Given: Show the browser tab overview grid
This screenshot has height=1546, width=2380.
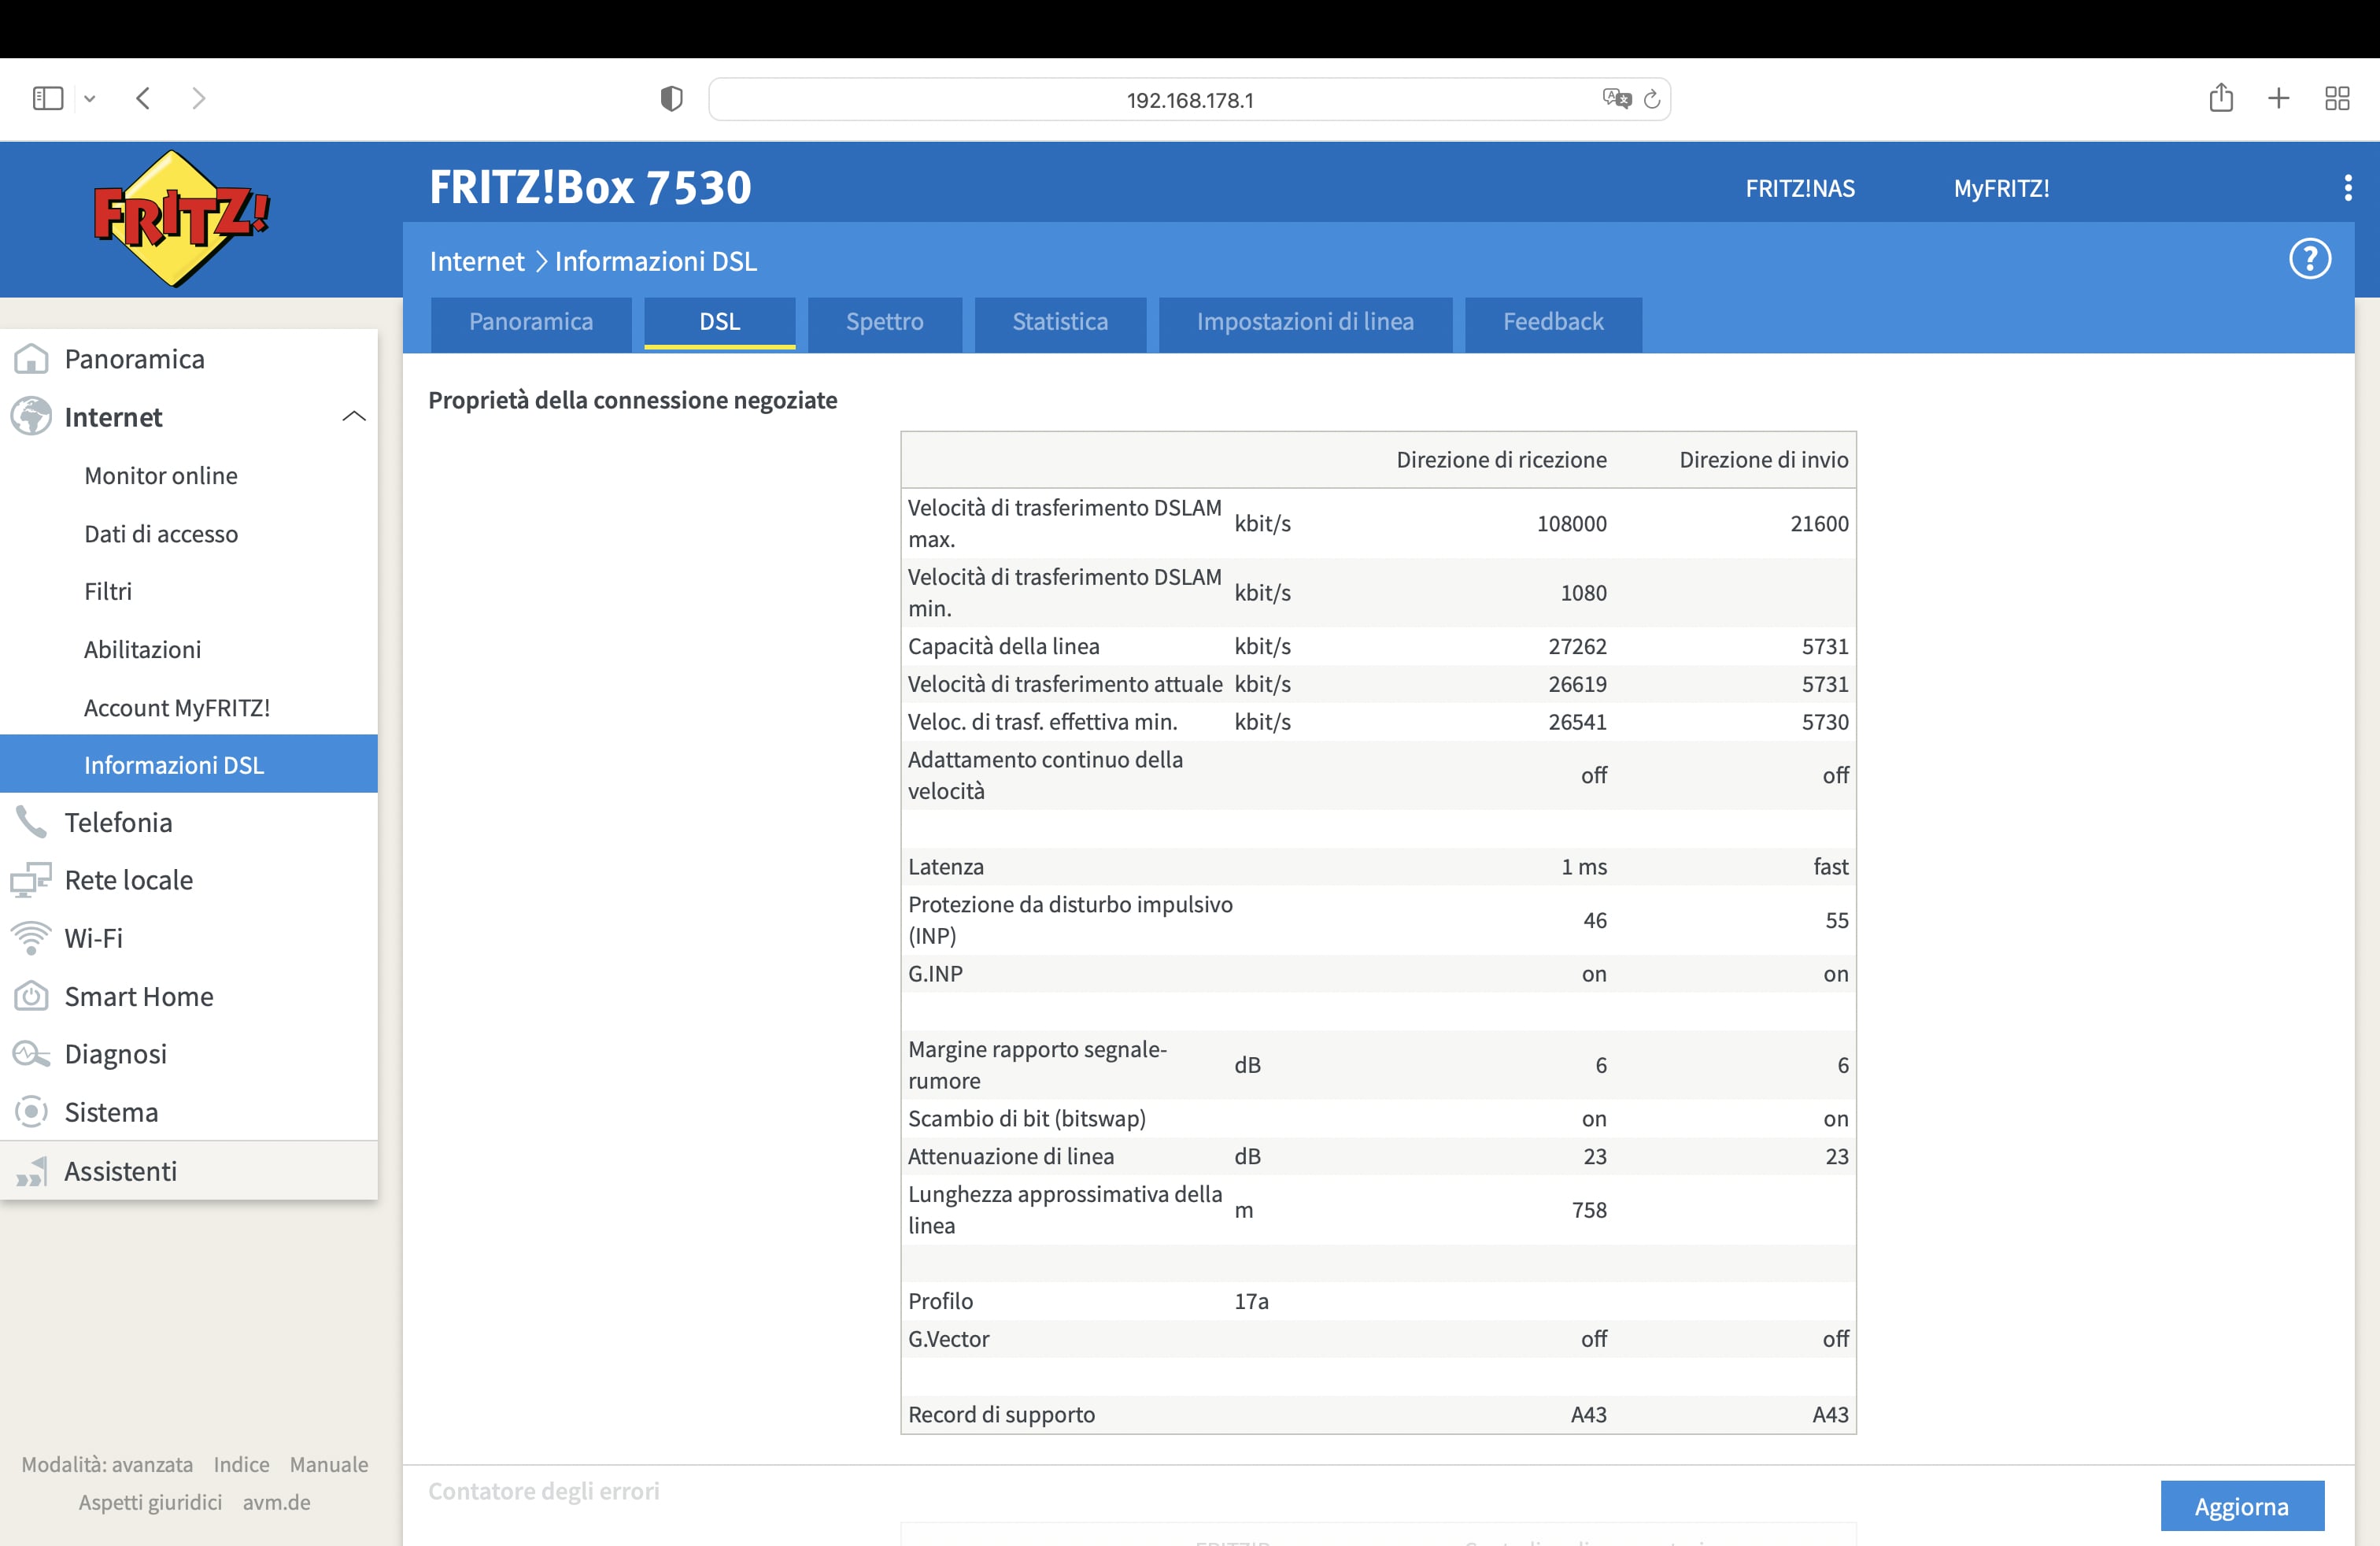Looking at the screenshot, I should pyautogui.click(x=2337, y=98).
